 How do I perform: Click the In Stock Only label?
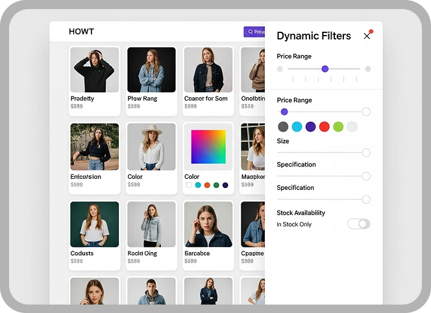coord(294,224)
